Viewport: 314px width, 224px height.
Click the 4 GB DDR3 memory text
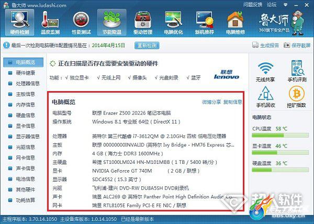tap(128, 153)
